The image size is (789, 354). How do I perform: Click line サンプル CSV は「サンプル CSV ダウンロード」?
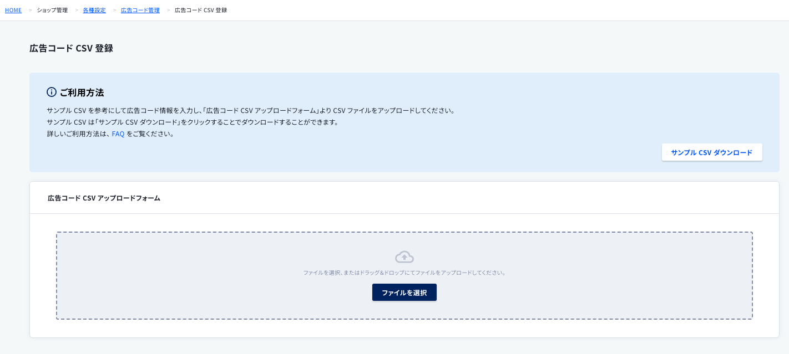(x=193, y=122)
